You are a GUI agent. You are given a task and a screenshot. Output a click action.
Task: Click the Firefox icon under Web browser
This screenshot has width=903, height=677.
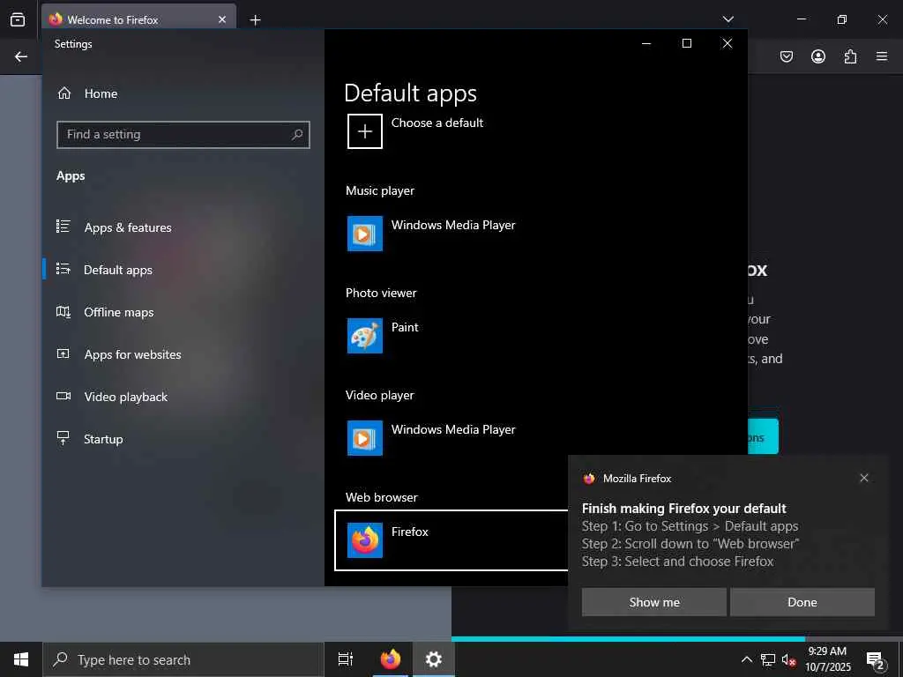point(364,540)
